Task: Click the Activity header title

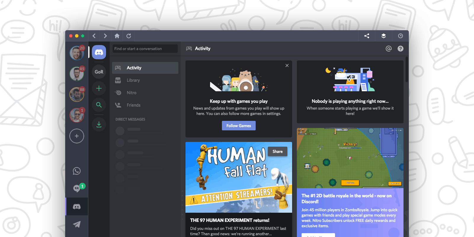Action: coord(203,49)
